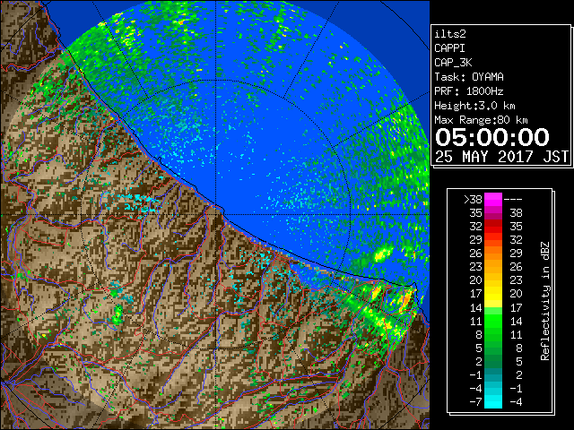Click the "CAP_3K" label

click(453, 63)
